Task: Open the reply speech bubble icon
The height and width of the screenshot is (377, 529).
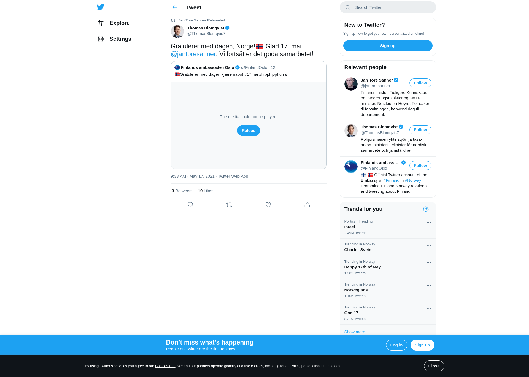Action: [190, 205]
